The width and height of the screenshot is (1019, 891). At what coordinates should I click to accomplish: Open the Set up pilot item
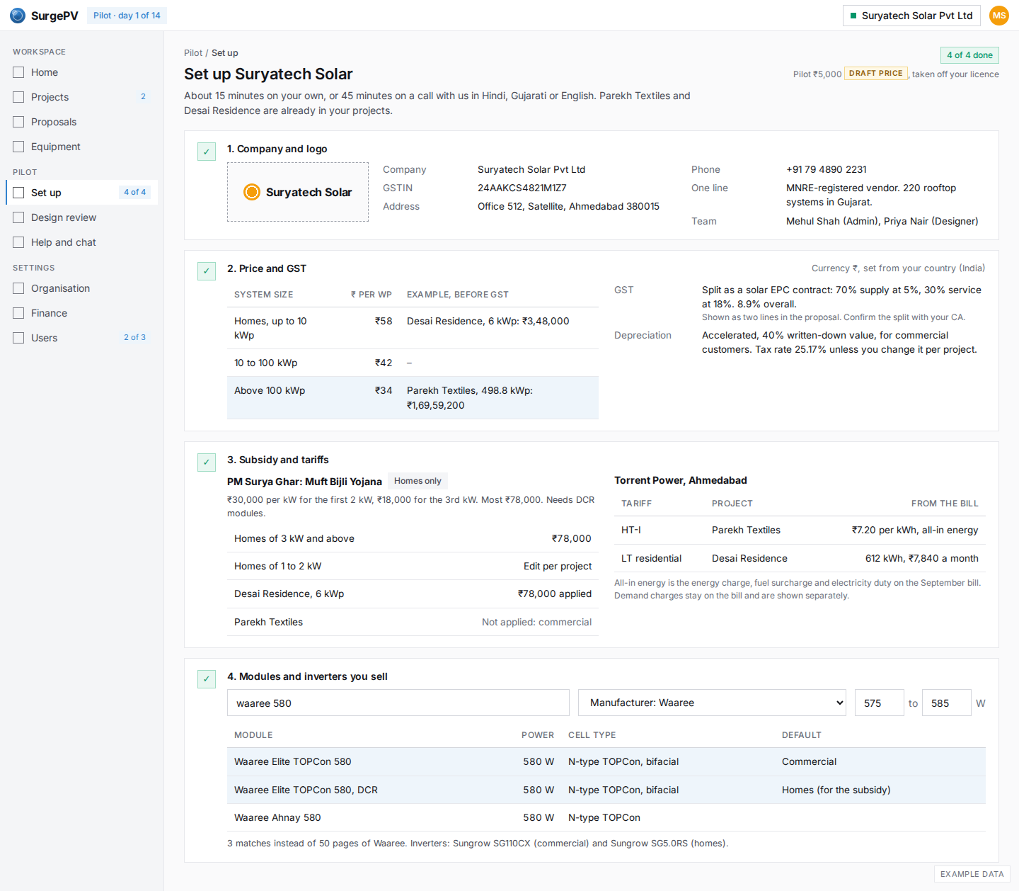(x=81, y=193)
